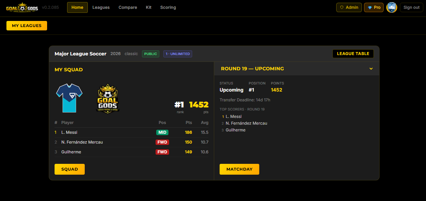The image size is (426, 201).
Task: Click the Goal Gods crest in My Squad
Action: pos(108,98)
